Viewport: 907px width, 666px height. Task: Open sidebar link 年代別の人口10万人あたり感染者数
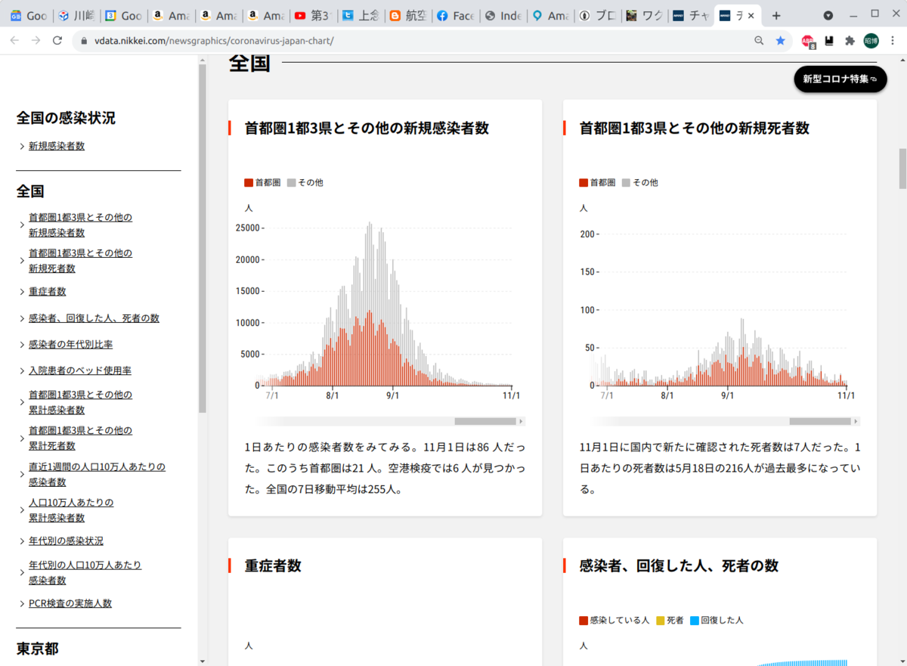85,572
